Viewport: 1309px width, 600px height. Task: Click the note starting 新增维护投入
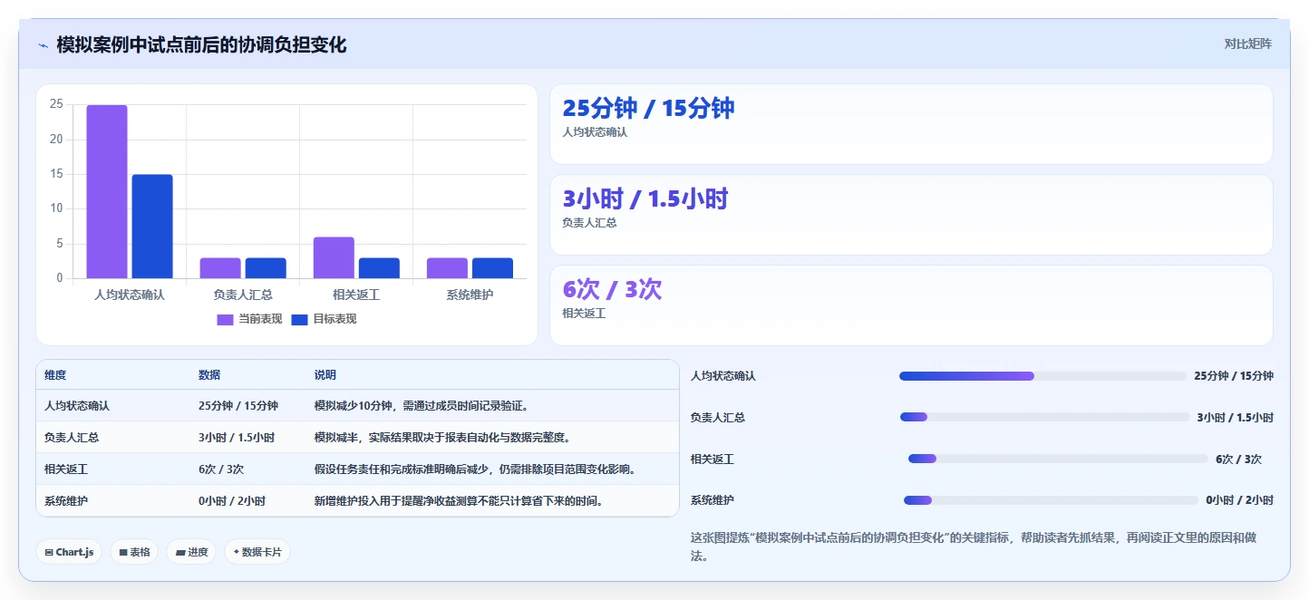461,500
